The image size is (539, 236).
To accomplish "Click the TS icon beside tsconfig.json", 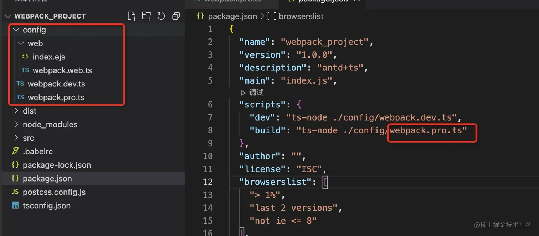I will click(15, 206).
